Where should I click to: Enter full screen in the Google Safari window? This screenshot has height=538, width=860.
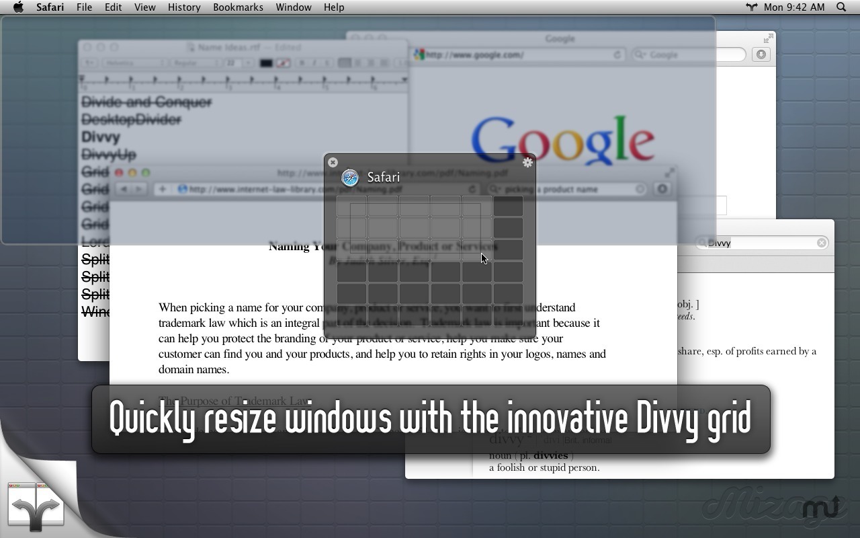[768, 38]
